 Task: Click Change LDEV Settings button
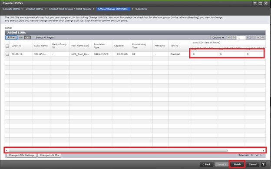22,155
